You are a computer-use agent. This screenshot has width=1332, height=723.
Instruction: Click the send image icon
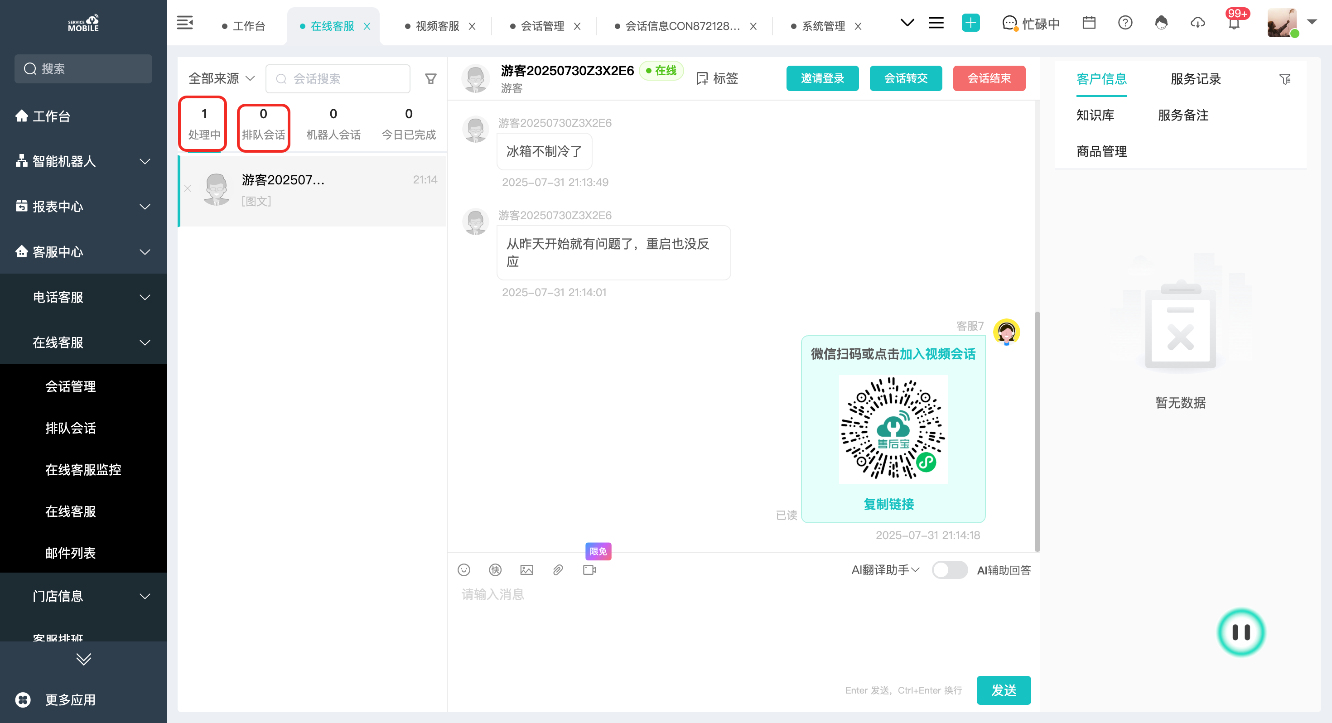pyautogui.click(x=526, y=570)
